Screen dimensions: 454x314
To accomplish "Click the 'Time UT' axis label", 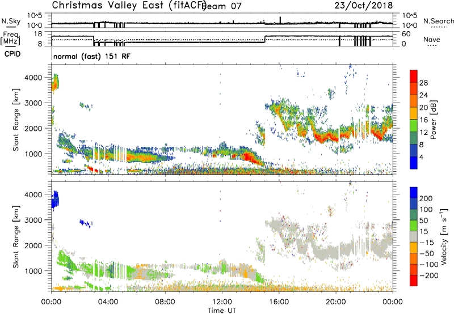I will coord(222,311).
